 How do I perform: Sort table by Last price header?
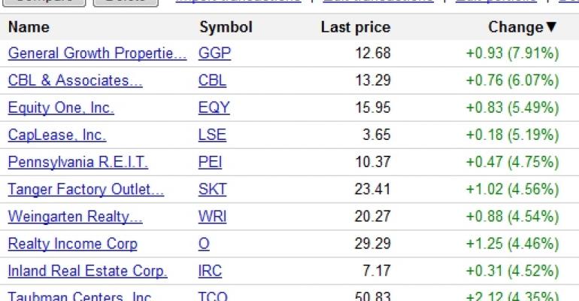click(356, 27)
